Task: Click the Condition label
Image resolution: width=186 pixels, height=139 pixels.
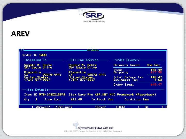Action: coord(133,99)
